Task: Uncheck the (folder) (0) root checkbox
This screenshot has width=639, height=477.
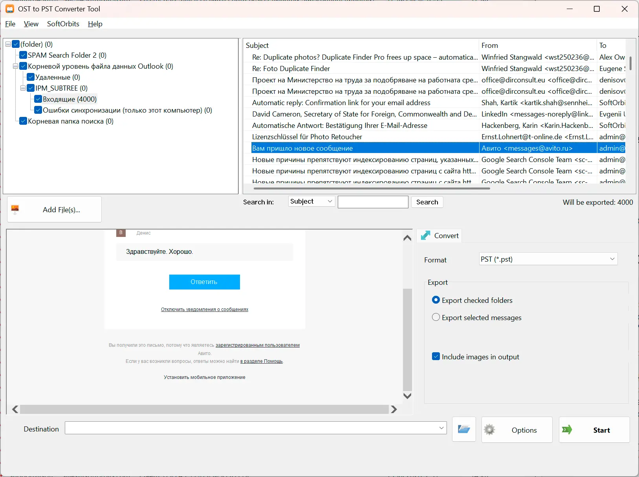Action: [x=16, y=44]
